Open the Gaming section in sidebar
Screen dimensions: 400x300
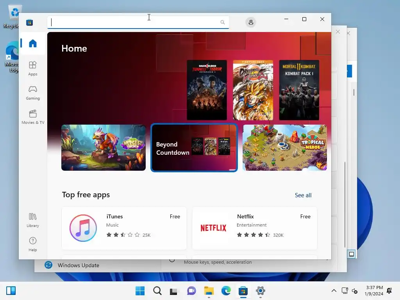tap(33, 93)
